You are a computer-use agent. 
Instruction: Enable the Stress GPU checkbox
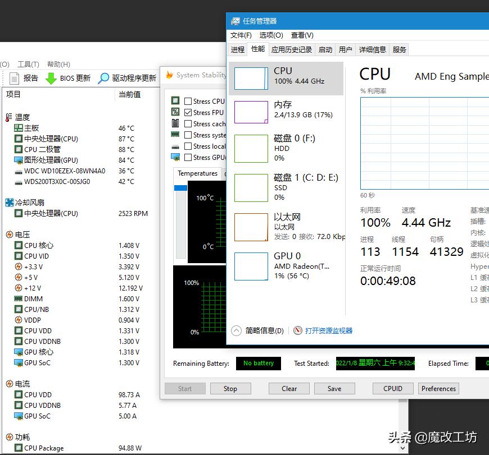click(x=188, y=157)
